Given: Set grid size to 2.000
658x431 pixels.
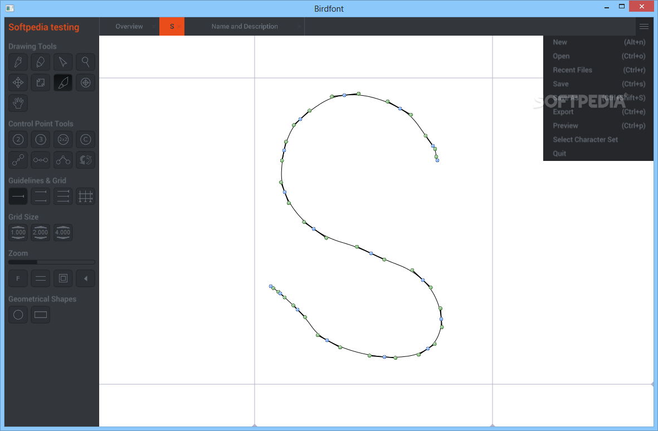Looking at the screenshot, I should (41, 233).
